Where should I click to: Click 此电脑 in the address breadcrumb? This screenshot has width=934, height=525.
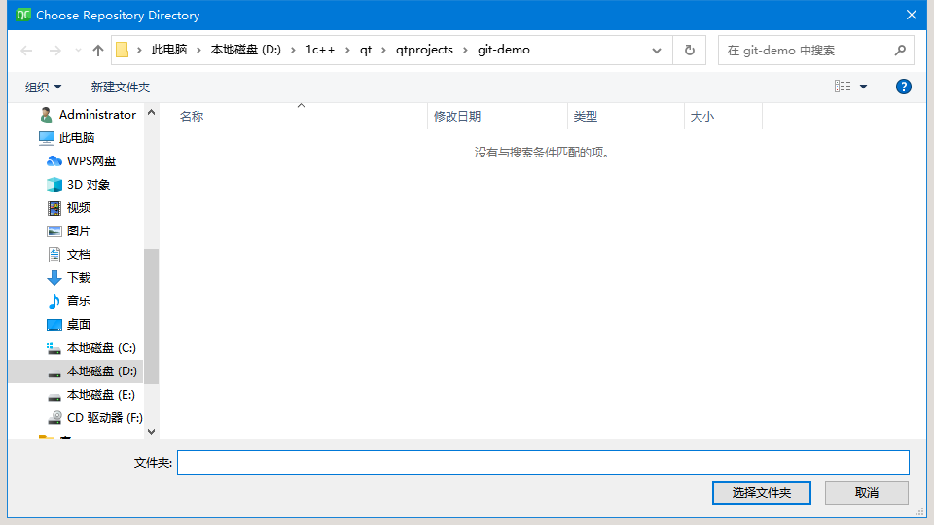[x=169, y=50]
